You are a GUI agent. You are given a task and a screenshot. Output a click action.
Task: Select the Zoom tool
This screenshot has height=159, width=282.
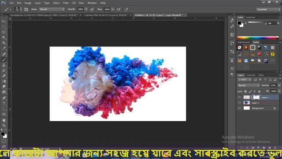4,125
